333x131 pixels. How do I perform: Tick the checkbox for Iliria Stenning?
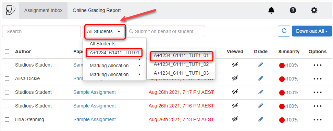pos(7,120)
